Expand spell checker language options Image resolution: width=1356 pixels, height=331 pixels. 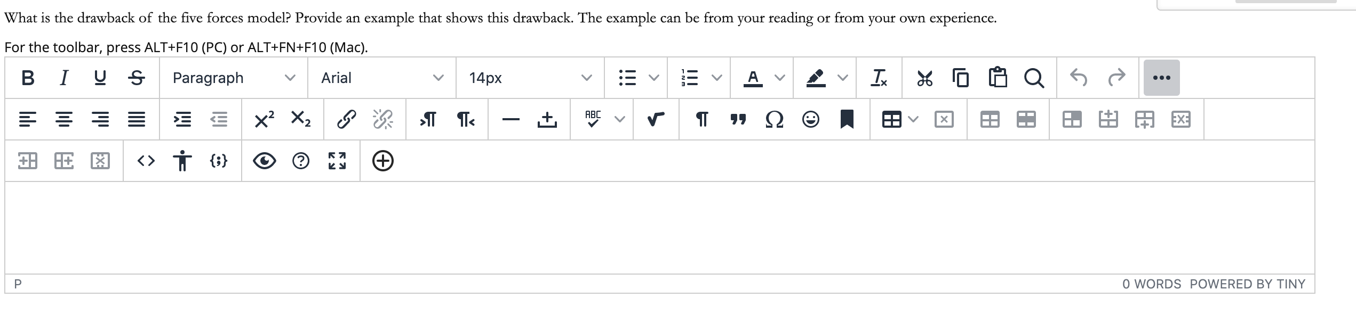point(619,119)
